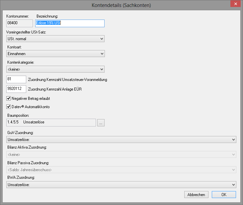The height and width of the screenshot is (205, 243).
Task: Click the Kontonummer field 08400
Action: click(x=20, y=23)
